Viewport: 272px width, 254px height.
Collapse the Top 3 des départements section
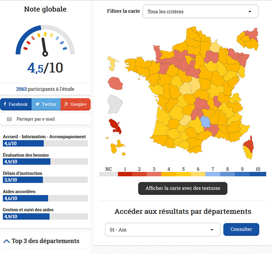pyautogui.click(x=6, y=241)
